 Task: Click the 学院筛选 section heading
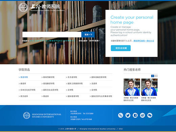24,70
